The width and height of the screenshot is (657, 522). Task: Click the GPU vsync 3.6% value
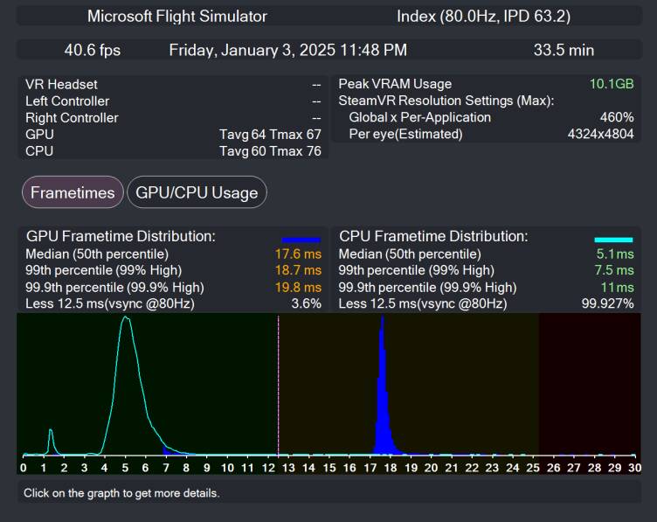[x=307, y=303]
